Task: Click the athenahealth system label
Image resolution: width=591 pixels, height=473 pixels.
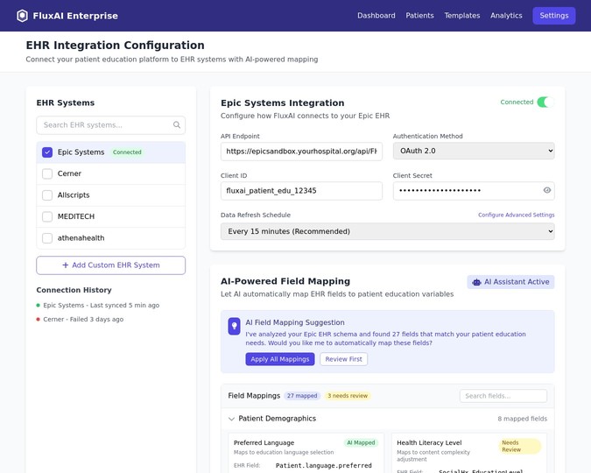Action: point(81,238)
